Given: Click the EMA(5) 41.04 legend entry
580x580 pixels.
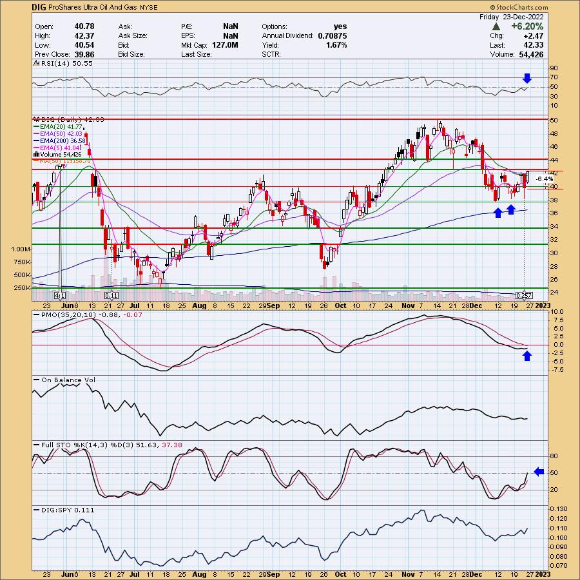Looking at the screenshot, I should tap(57, 148).
